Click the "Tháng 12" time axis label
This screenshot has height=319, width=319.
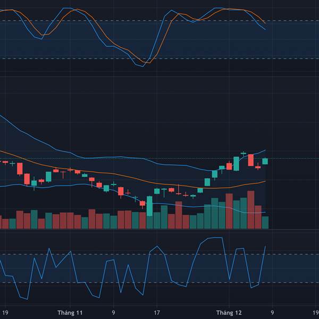(x=229, y=313)
